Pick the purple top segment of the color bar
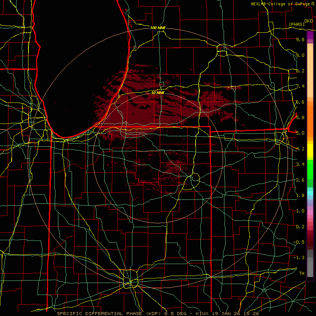Screen dimensions: 316x316 pos(310,35)
